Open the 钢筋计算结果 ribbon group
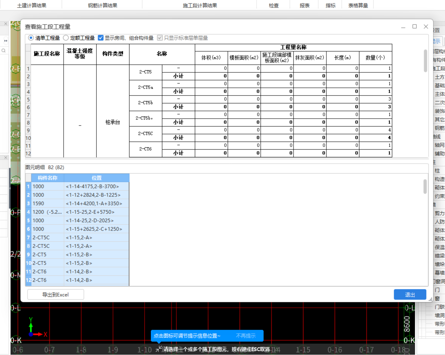Image resolution: width=445 pixels, height=355 pixels. point(102,5)
